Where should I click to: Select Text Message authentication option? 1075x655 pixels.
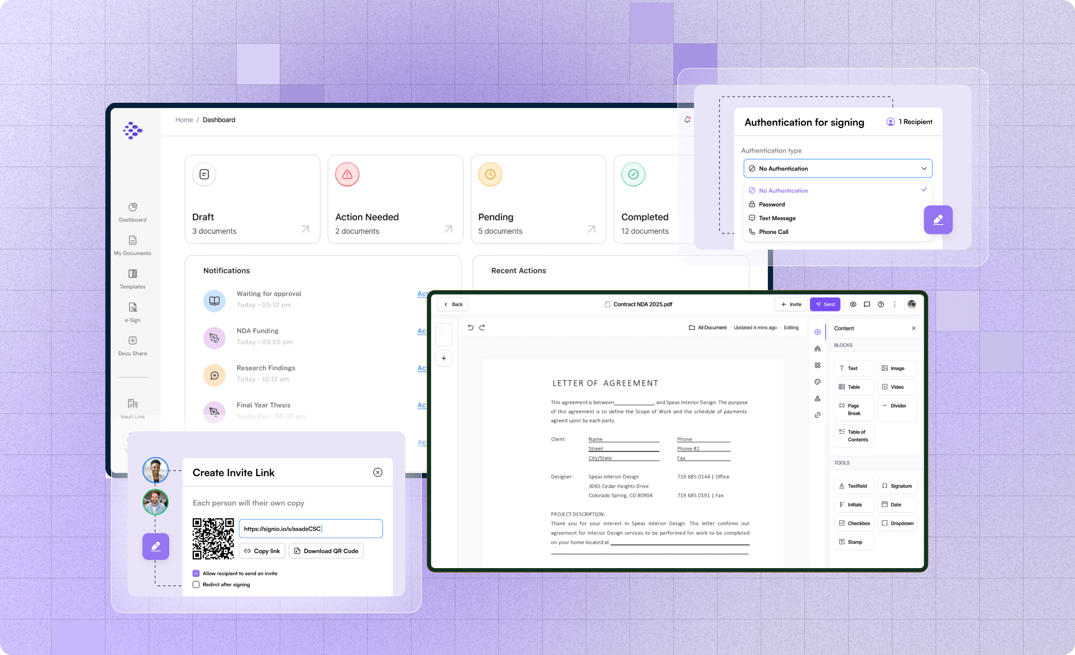(x=777, y=218)
